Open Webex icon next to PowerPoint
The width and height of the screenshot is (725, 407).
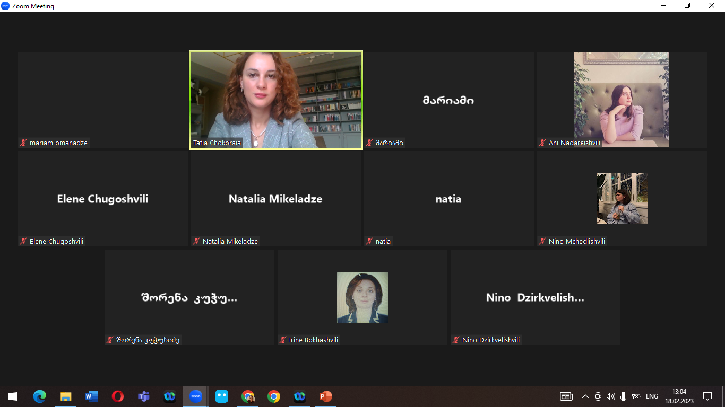click(300, 396)
